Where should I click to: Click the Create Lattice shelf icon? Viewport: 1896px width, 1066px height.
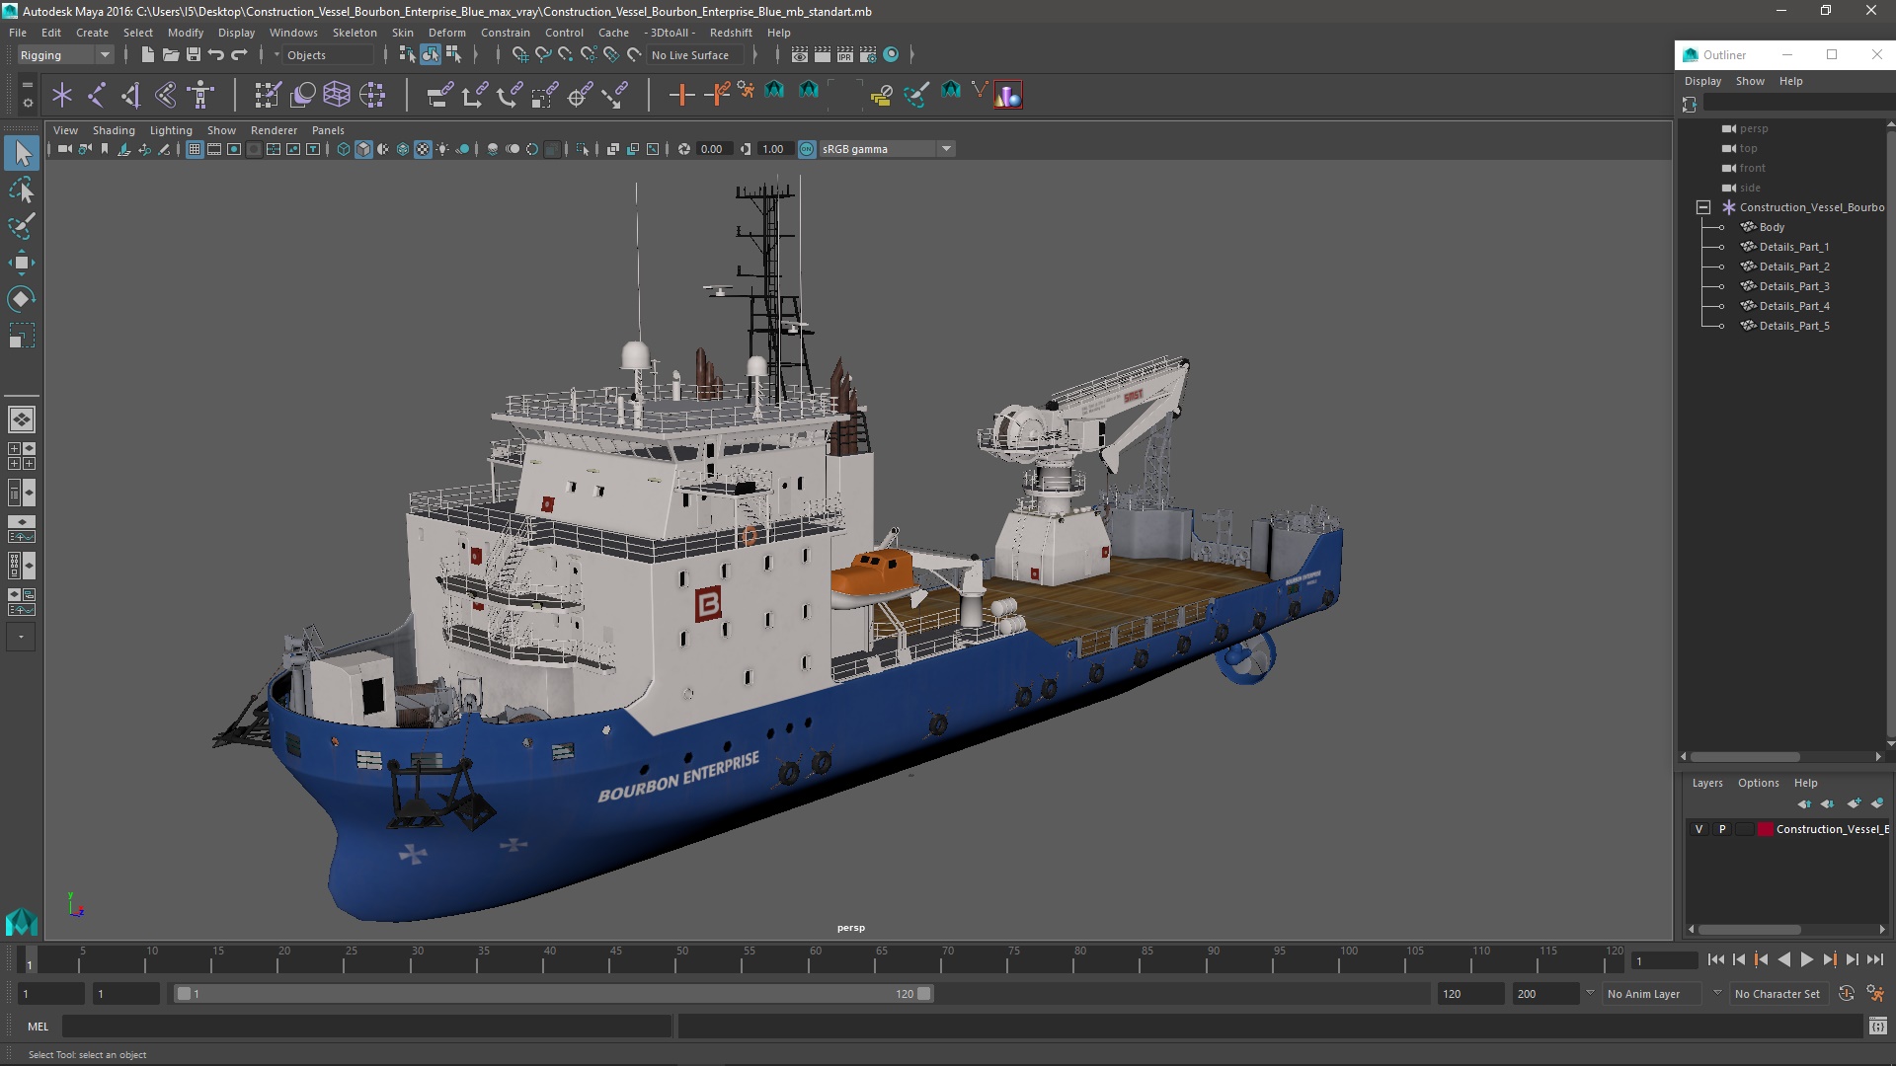(337, 95)
